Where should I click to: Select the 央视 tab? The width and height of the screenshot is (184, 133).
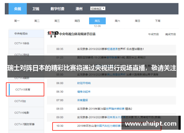18,9
